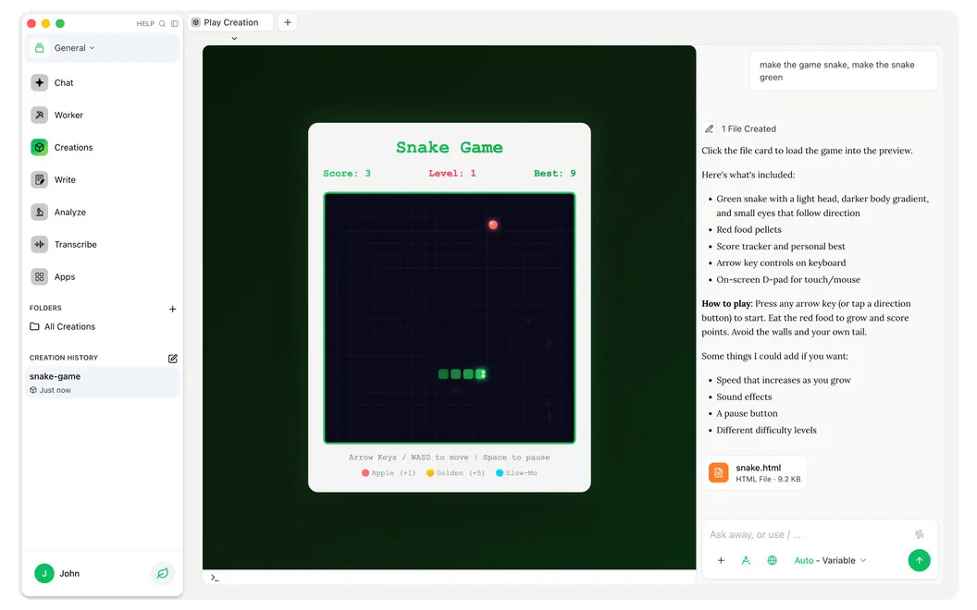
Task: Open the Transcribe waveform icon
Action: tap(39, 244)
